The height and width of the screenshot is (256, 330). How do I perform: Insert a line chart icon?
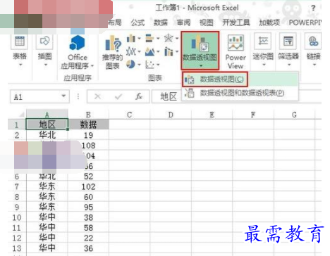click(130, 51)
